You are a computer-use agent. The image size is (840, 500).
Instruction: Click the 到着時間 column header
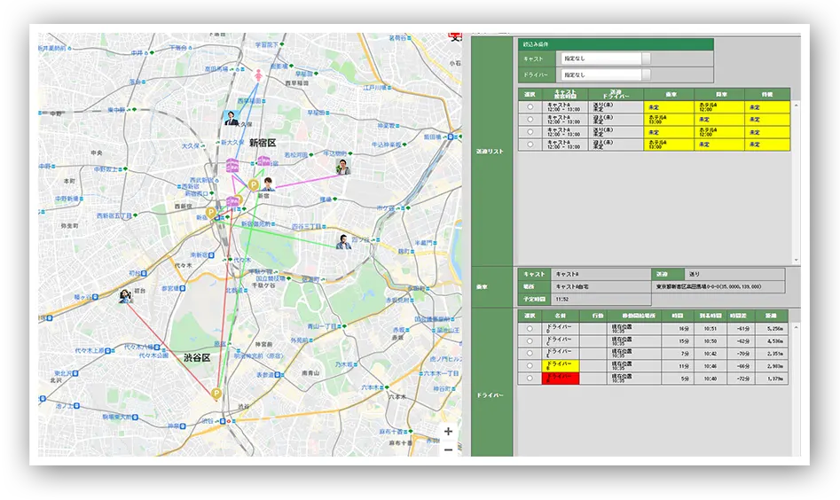click(710, 316)
